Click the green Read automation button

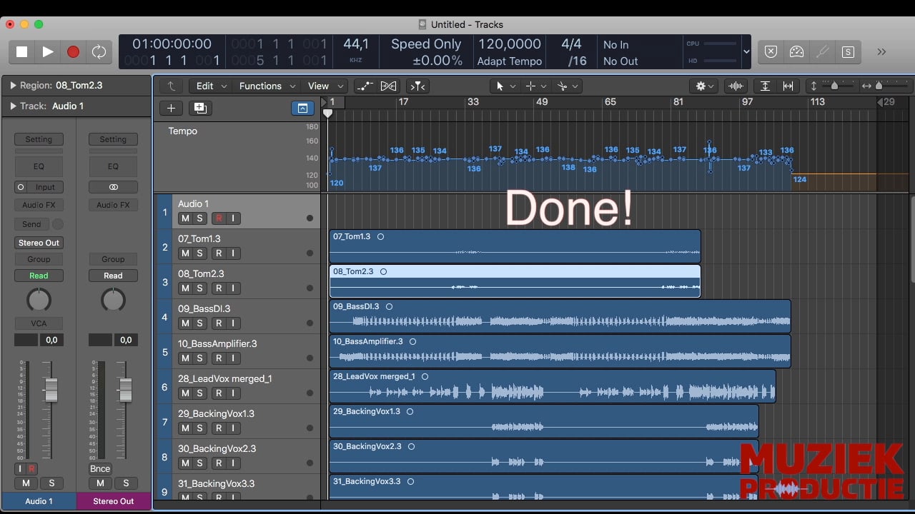39,276
